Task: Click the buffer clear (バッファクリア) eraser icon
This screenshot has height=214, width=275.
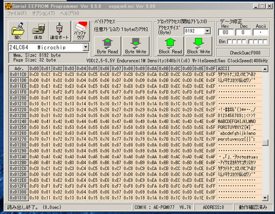Action: pos(81,31)
